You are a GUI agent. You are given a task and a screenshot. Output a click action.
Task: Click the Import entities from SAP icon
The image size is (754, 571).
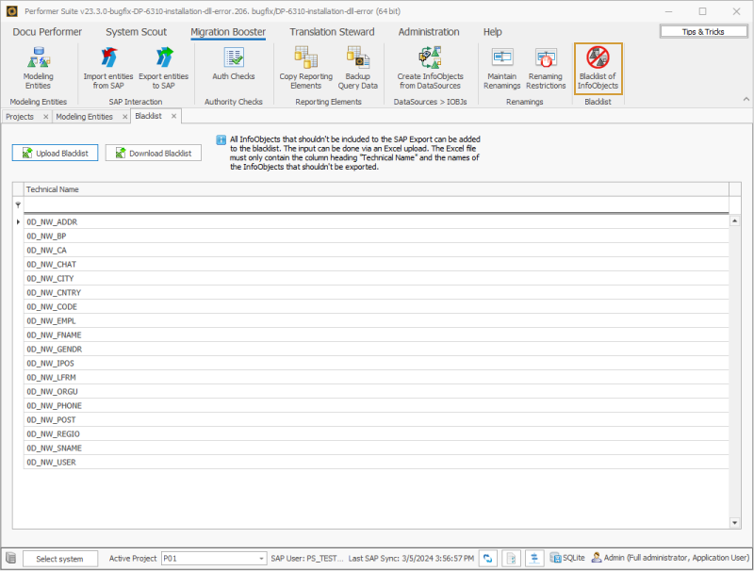108,67
